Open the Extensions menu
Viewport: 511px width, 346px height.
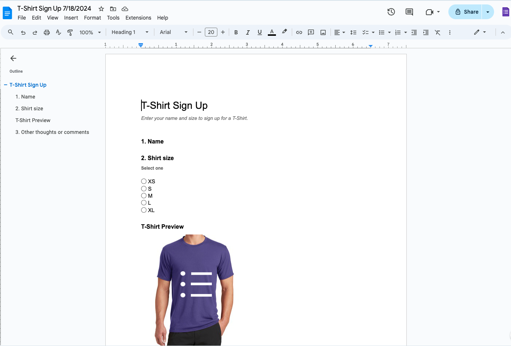point(138,18)
